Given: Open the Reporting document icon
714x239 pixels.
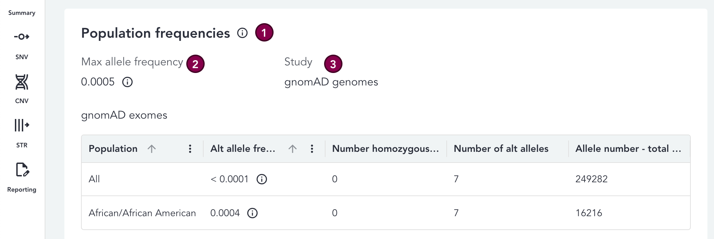Looking at the screenshot, I should 22,170.
